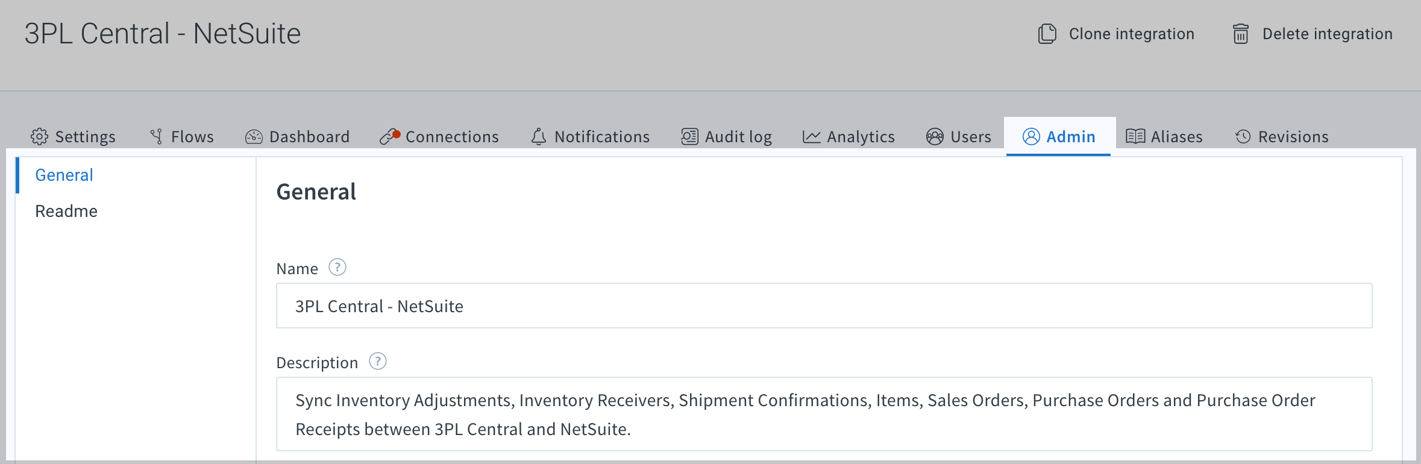The width and height of the screenshot is (1421, 464).
Task: Click the Aliases book icon
Action: tap(1135, 137)
